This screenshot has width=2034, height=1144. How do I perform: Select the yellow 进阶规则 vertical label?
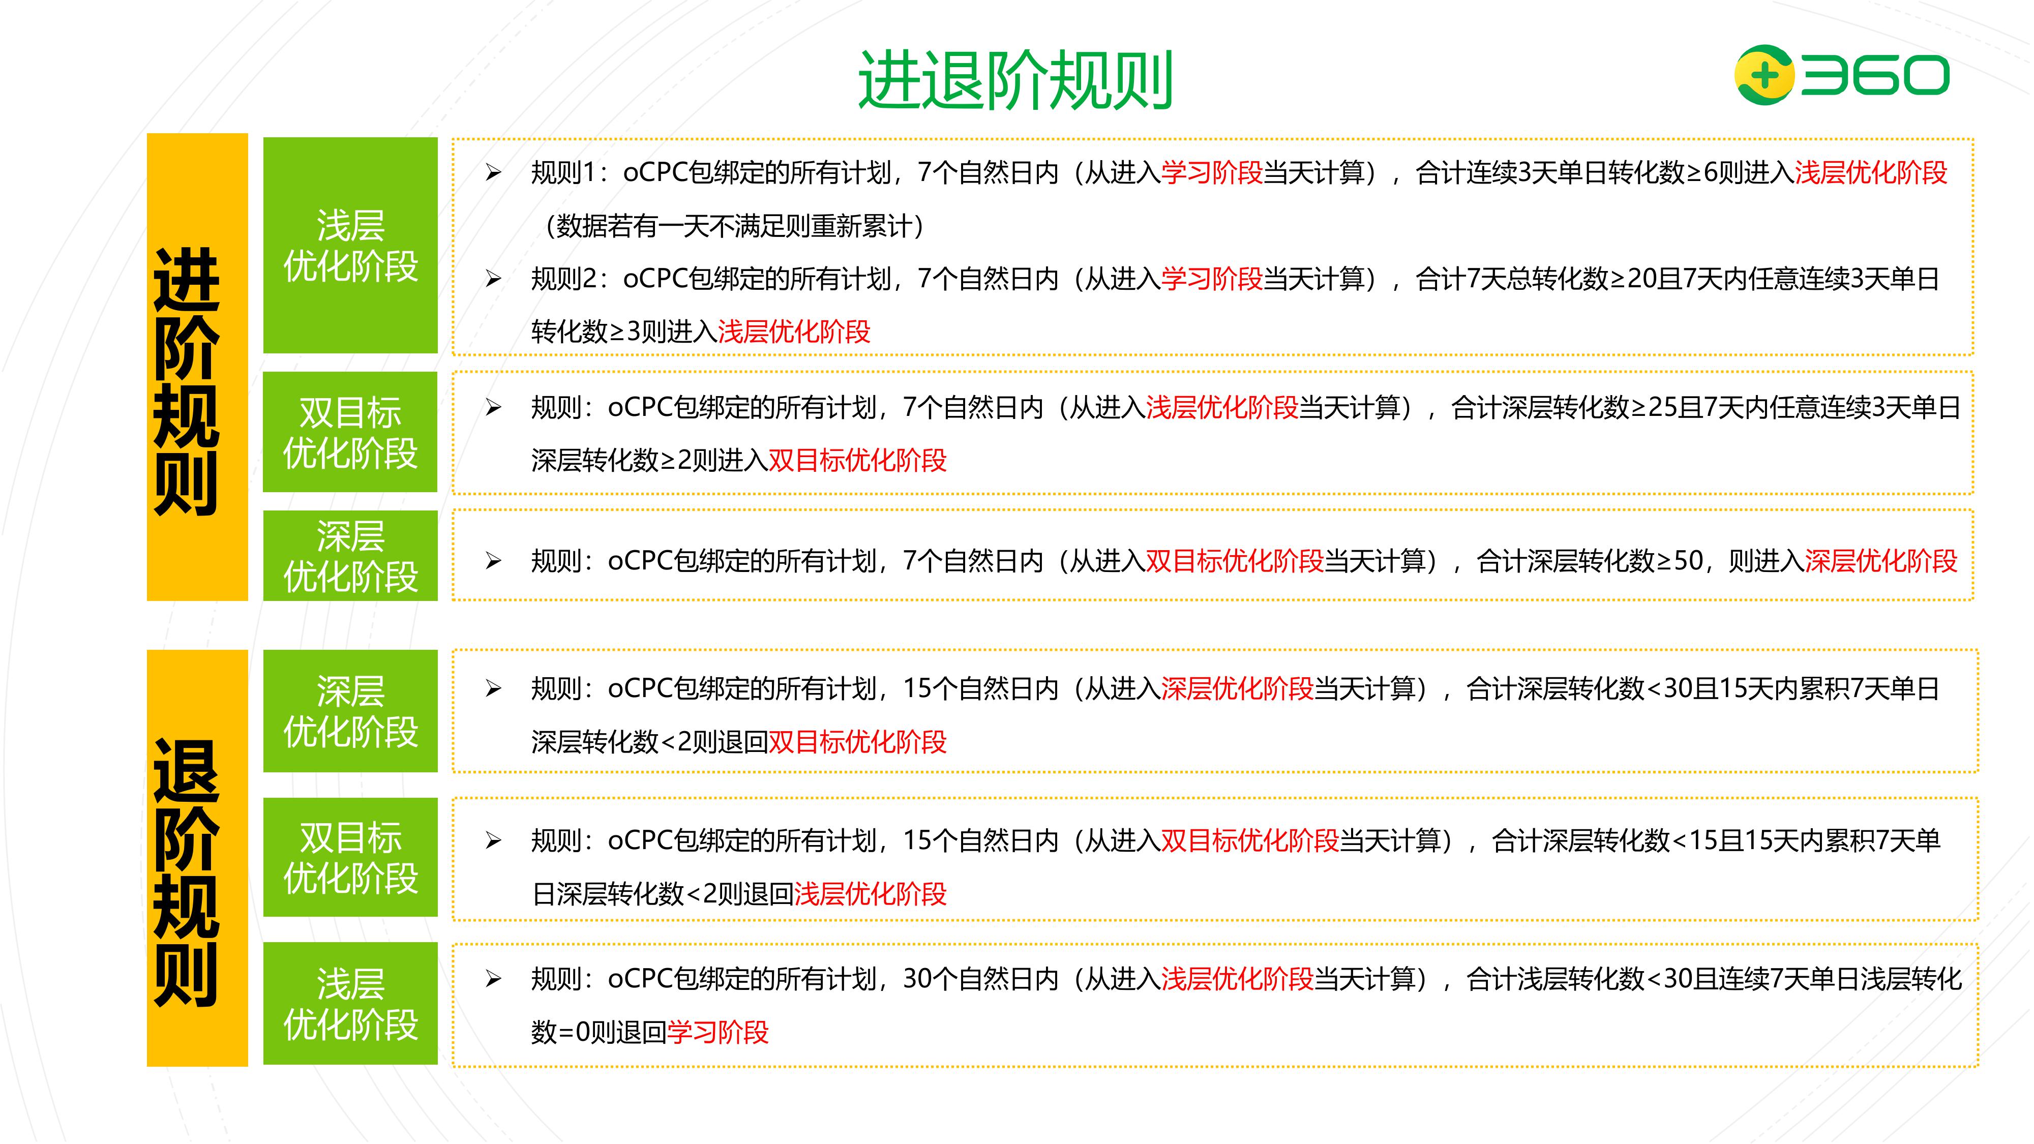click(197, 367)
